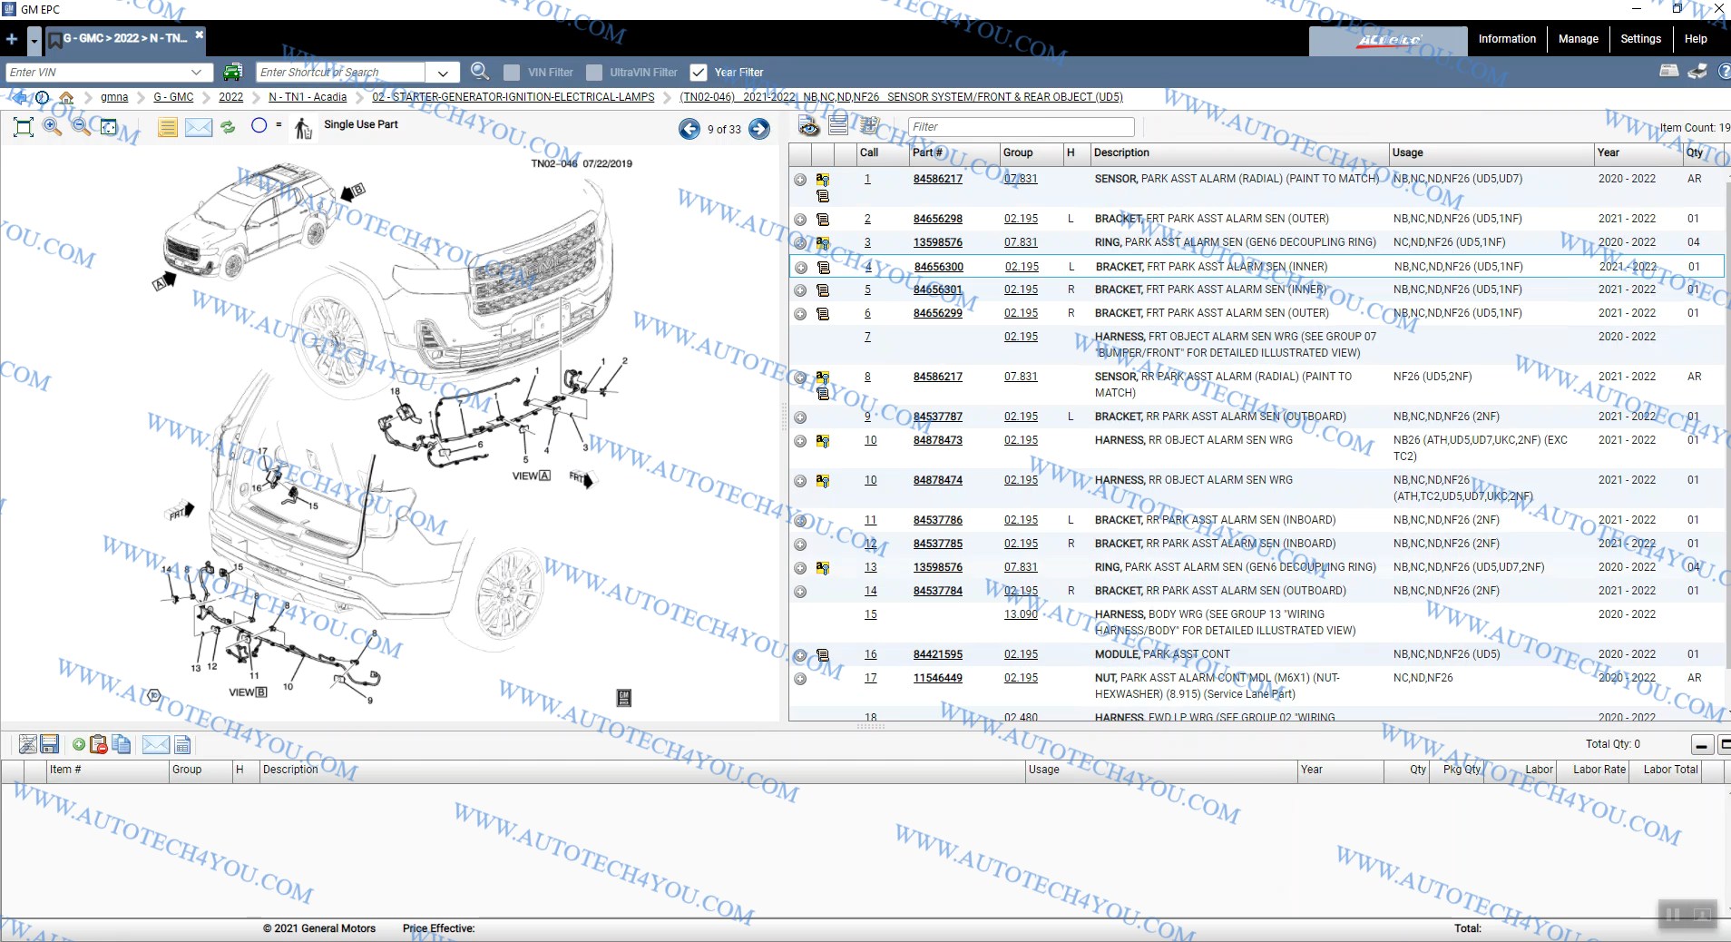The image size is (1731, 942).
Task: Open the Information menu
Action: 1507,39
